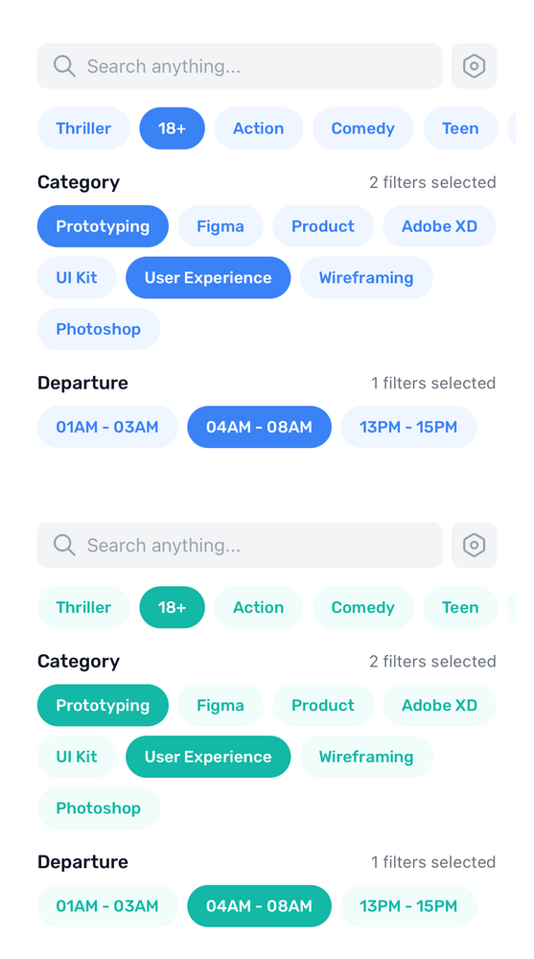Deselect the blue 18+ genre chip

(x=172, y=129)
